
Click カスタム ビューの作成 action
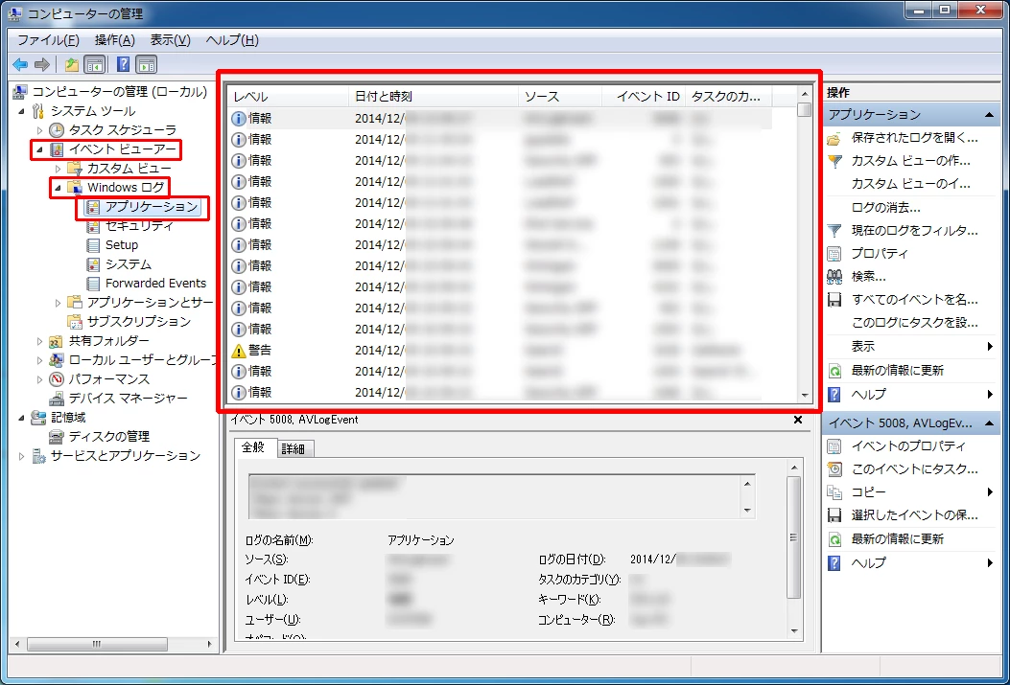point(910,161)
